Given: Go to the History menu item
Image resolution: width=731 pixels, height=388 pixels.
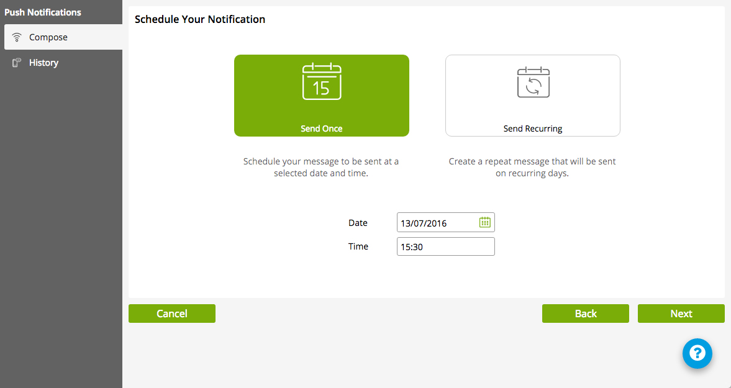Looking at the screenshot, I should coord(43,63).
